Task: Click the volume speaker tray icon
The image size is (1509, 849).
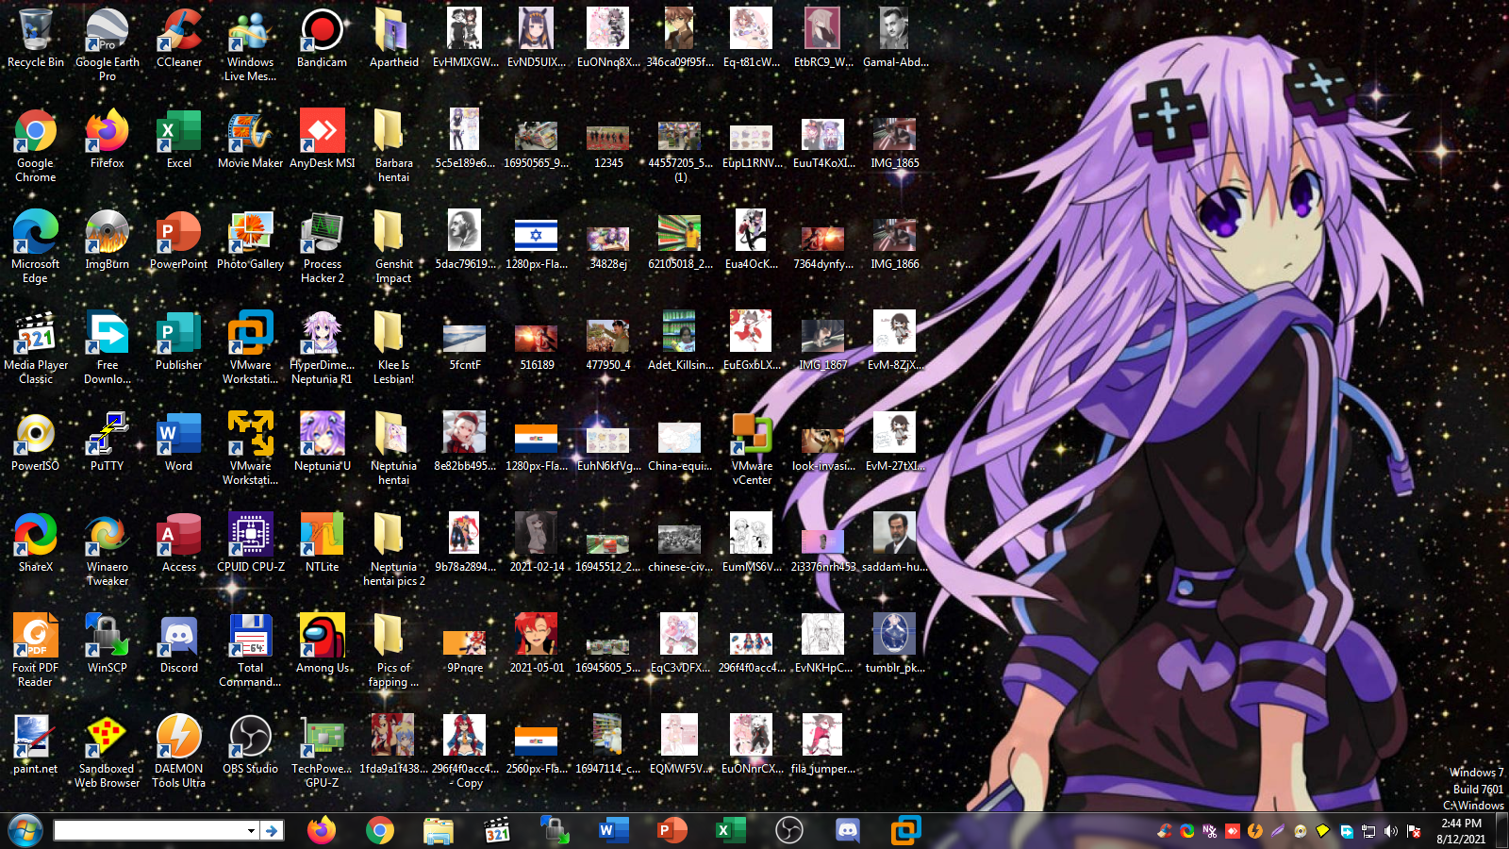Action: coord(1390,831)
